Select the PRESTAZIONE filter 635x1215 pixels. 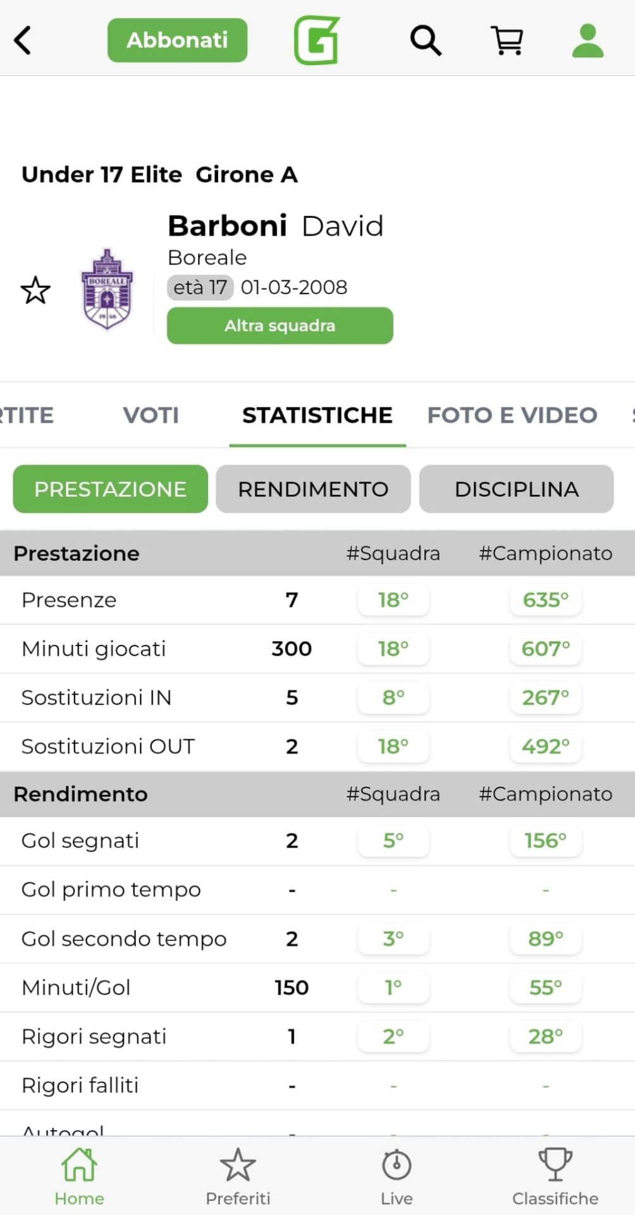110,489
